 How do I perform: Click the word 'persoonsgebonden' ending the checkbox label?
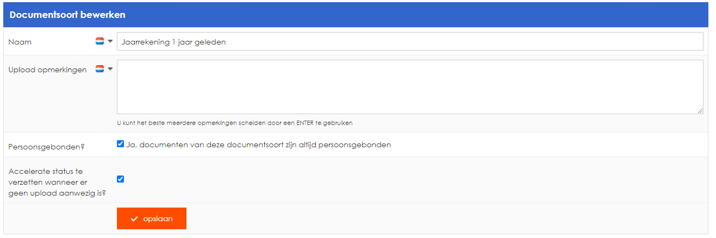click(357, 145)
